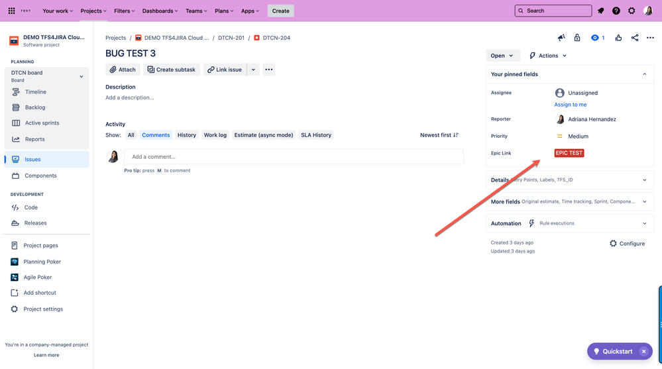
Task: Open the Actions dropdown
Action: click(x=547, y=56)
